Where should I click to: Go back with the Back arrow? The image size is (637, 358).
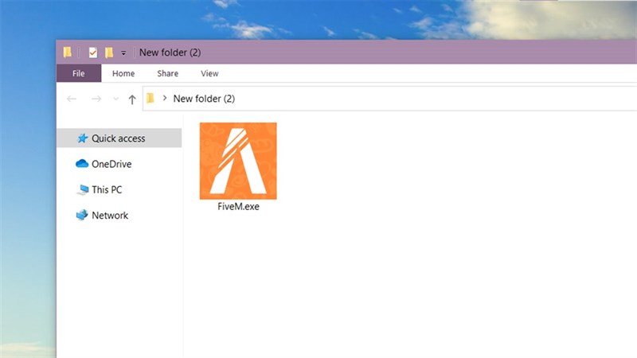(x=72, y=99)
